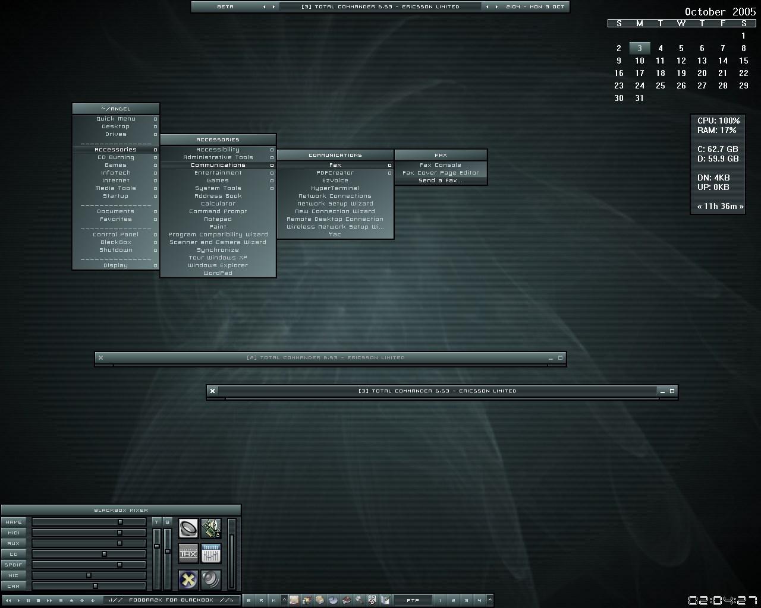The width and height of the screenshot is (761, 608).
Task: Toggle the WAVE channel button
Action: click(x=14, y=522)
